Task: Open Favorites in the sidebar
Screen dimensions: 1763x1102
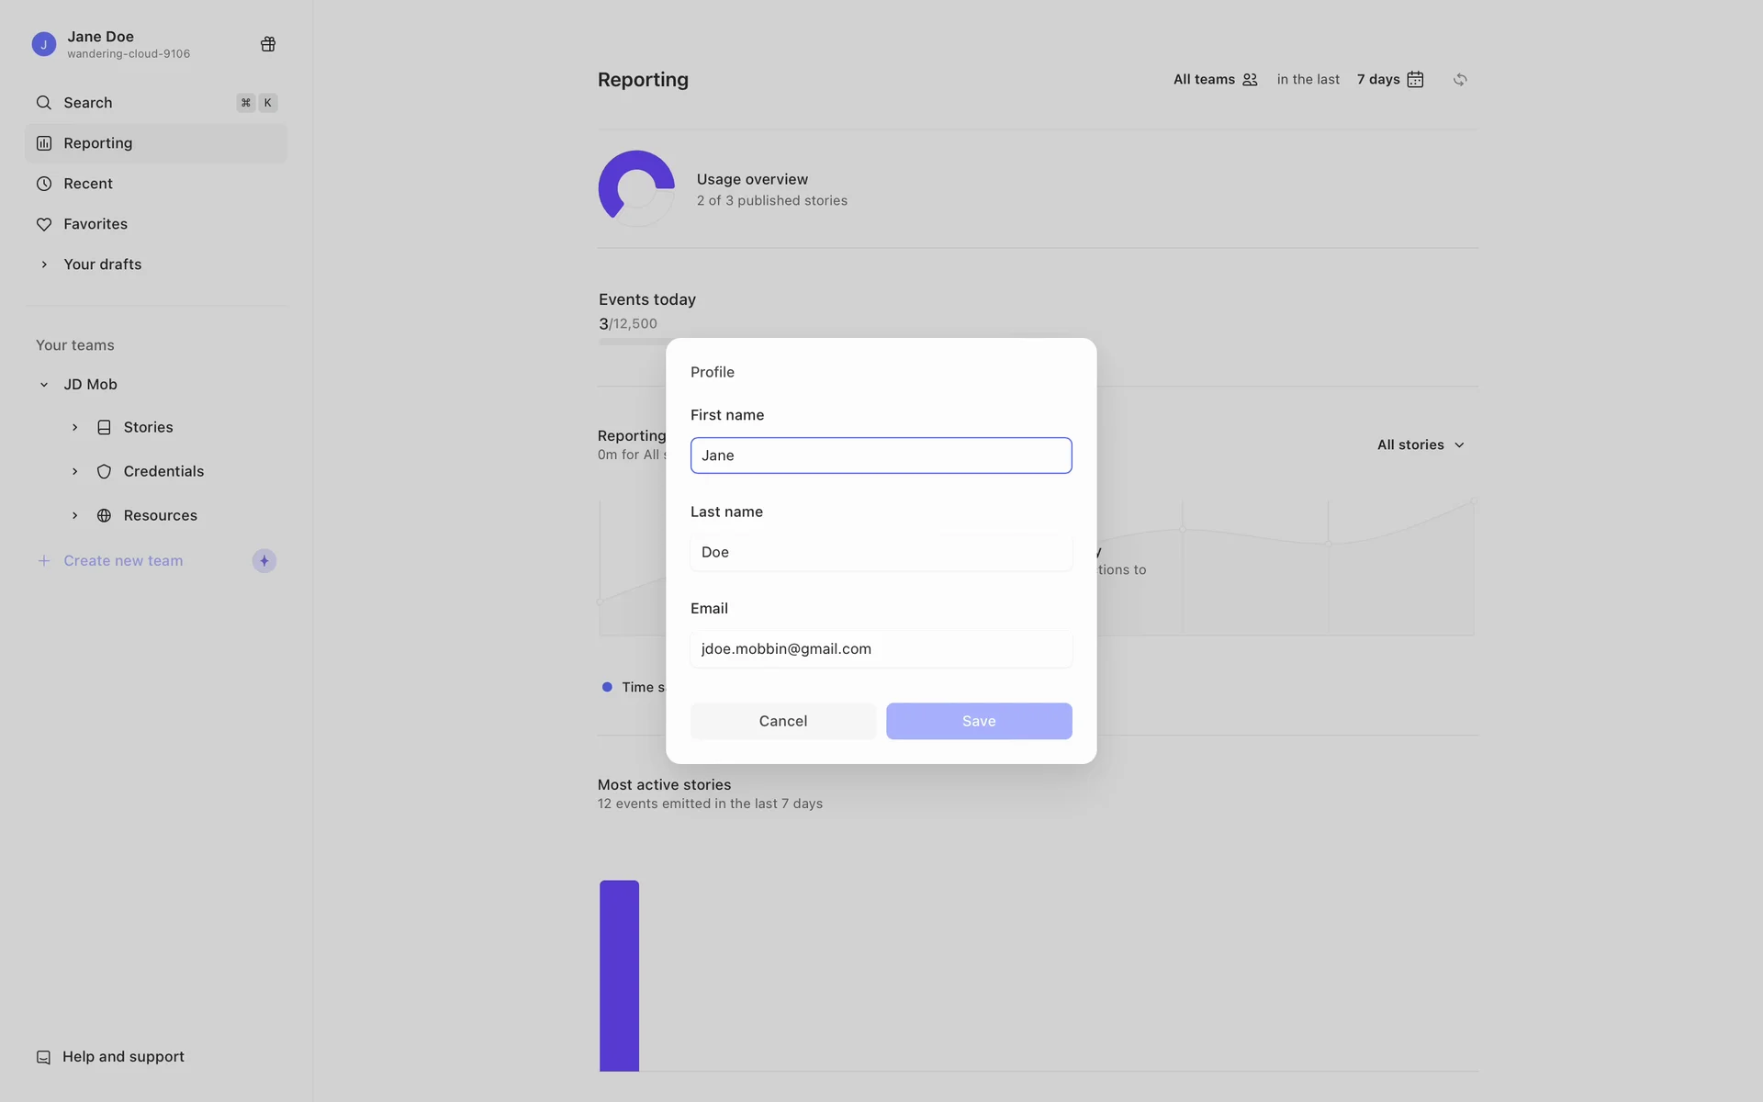Action: pos(95,224)
